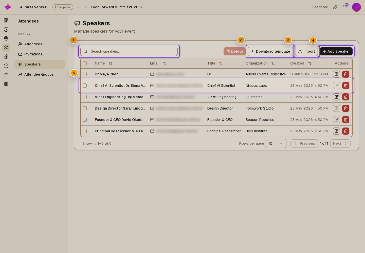Click the Dr Maya Chen name cell

click(x=106, y=74)
